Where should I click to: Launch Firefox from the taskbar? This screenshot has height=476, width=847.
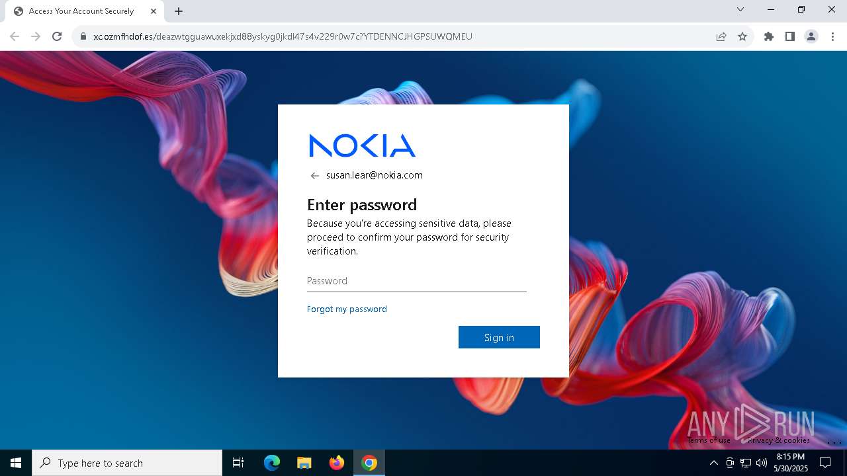[337, 463]
